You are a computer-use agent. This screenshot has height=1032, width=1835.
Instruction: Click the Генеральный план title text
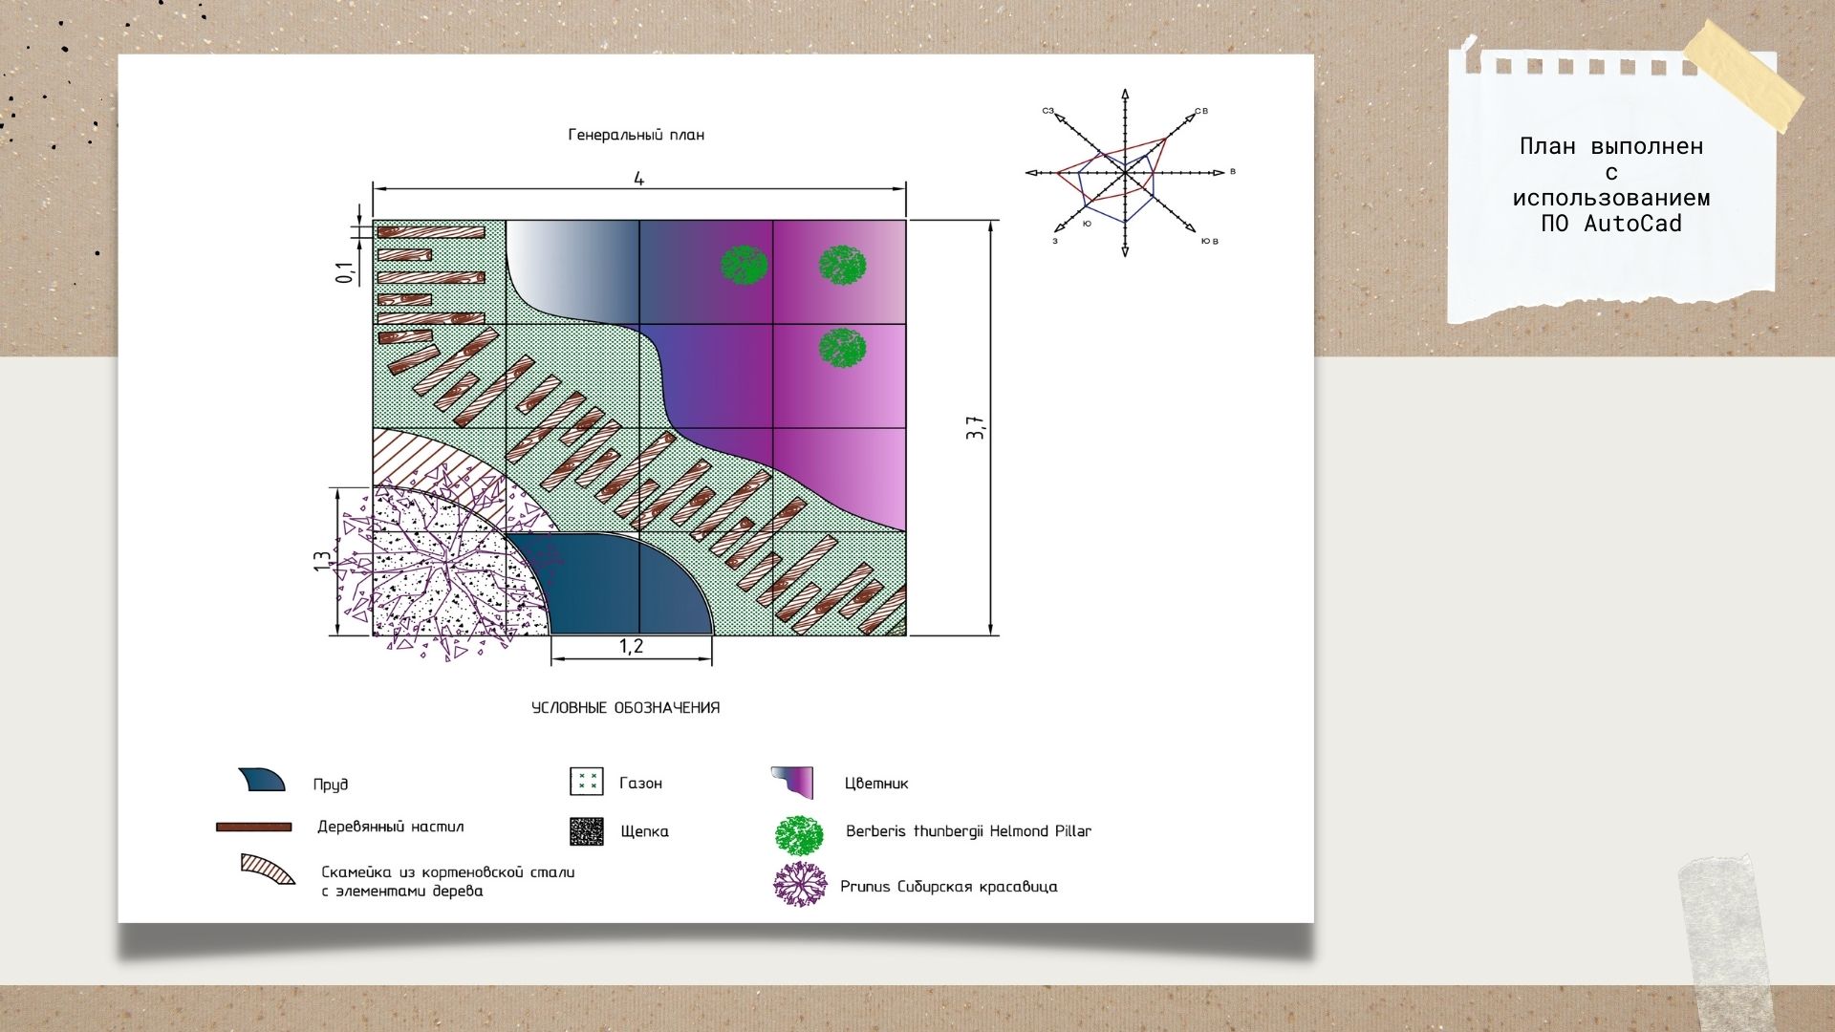pyautogui.click(x=636, y=135)
